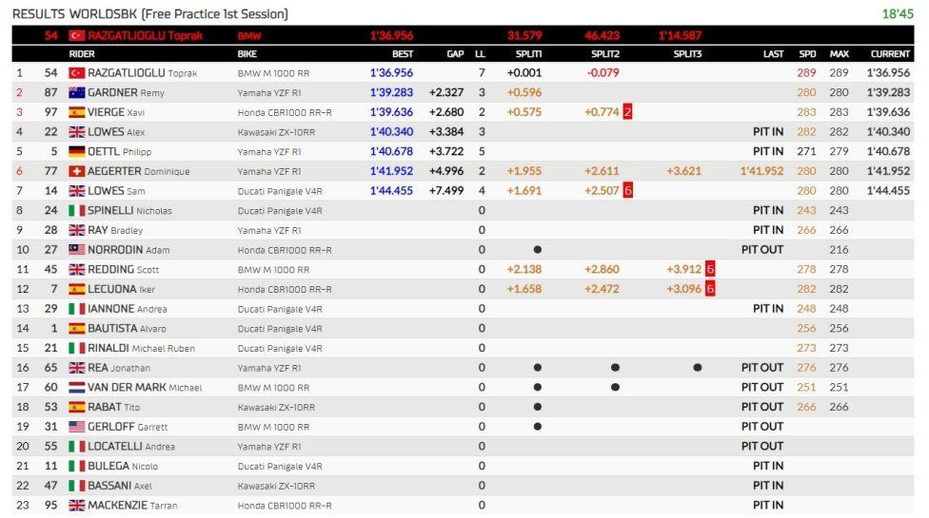The image size is (929, 518).
Task: Click AEGERTER's last lap 1'41.952
Action: 761,171
